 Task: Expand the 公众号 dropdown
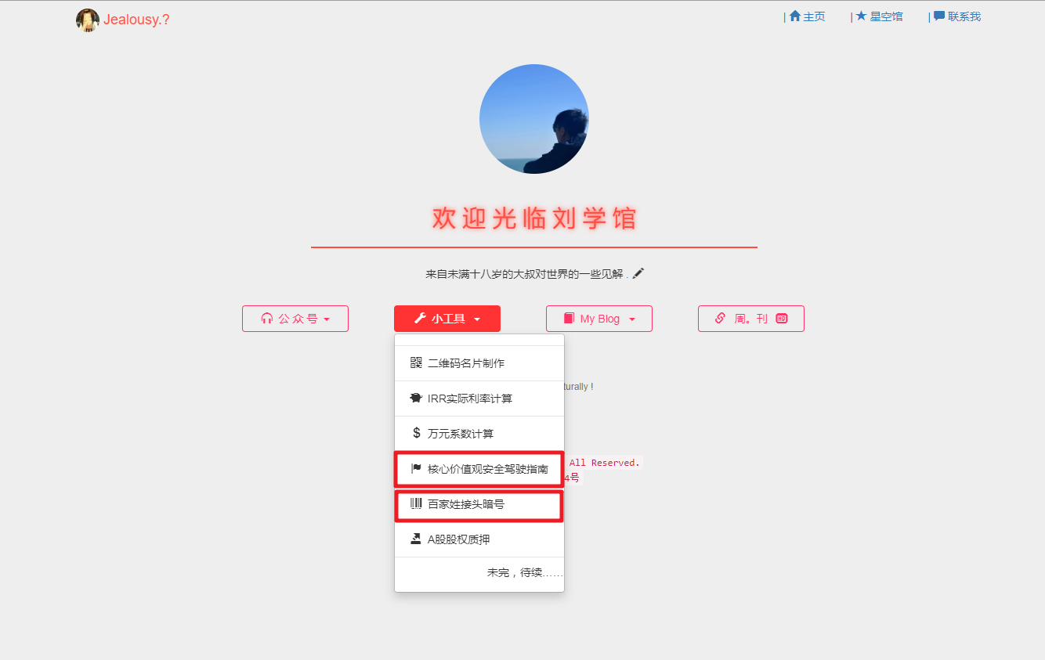pos(295,319)
